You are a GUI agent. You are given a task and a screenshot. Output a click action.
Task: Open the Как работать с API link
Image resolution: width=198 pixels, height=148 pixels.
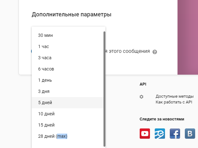(174, 102)
